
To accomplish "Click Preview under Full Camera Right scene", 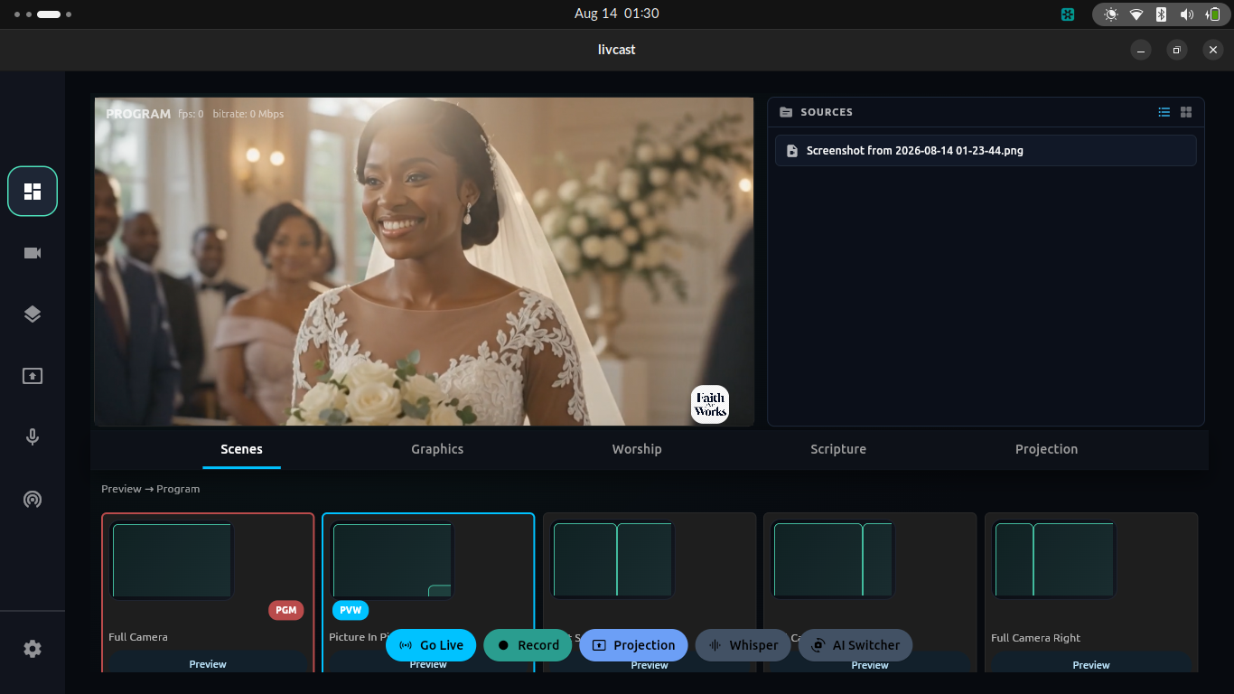I will point(1091,664).
